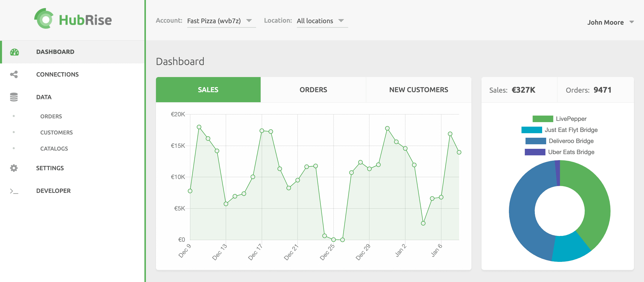
Task: Select the Sales tab
Action: point(208,90)
